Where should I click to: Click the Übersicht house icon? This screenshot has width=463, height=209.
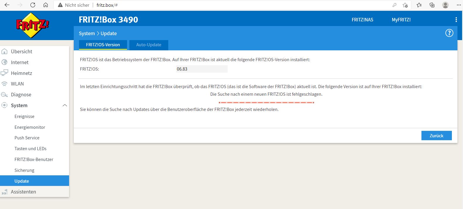pyautogui.click(x=4, y=52)
